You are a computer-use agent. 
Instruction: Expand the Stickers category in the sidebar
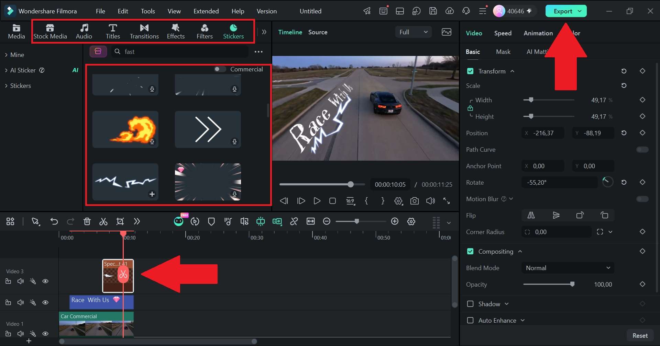(x=6, y=85)
